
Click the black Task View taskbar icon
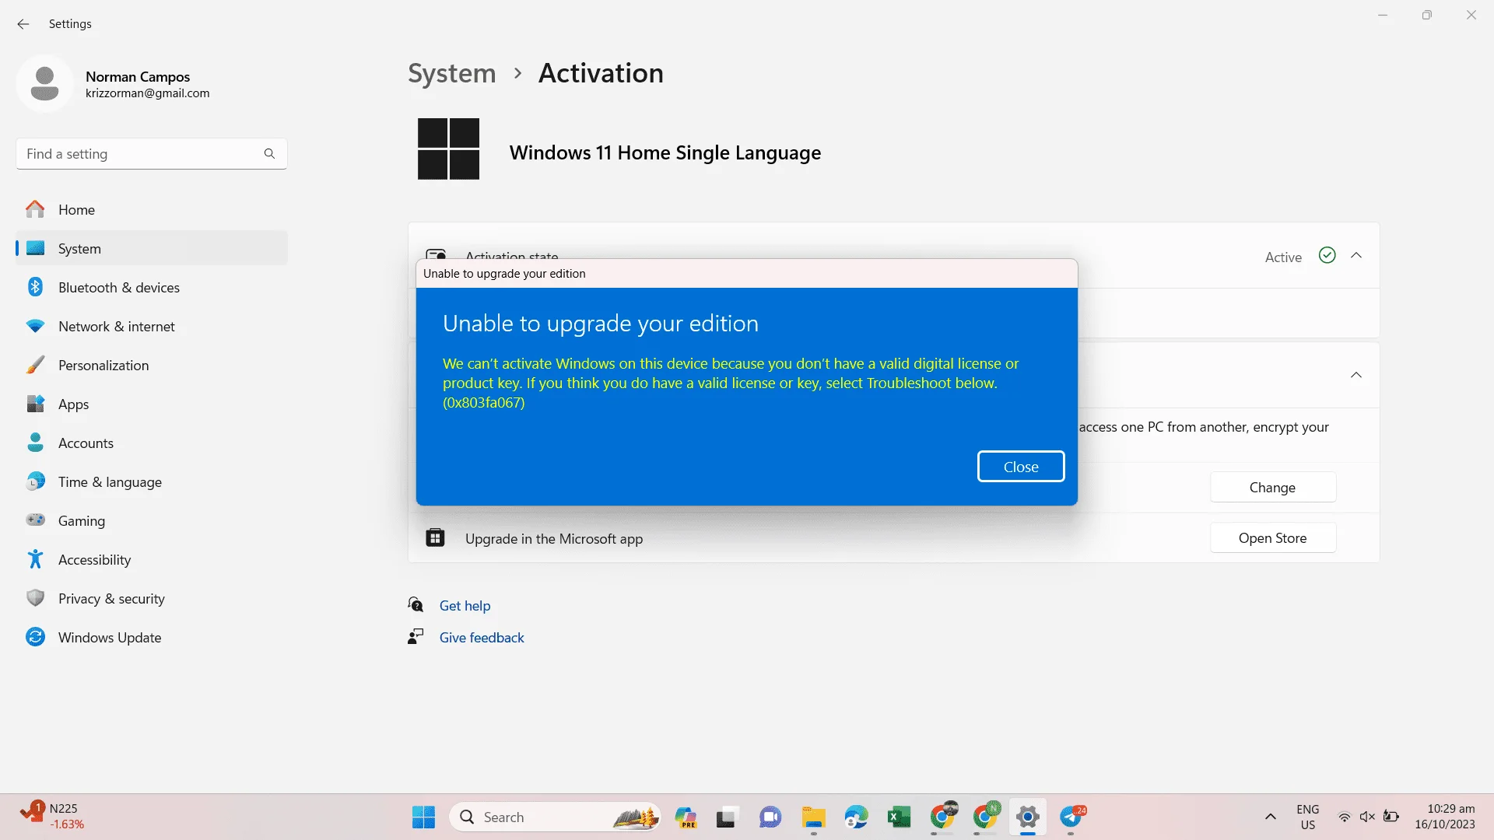pyautogui.click(x=727, y=817)
